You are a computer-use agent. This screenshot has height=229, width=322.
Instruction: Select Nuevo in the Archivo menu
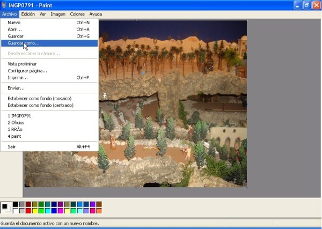(14, 23)
